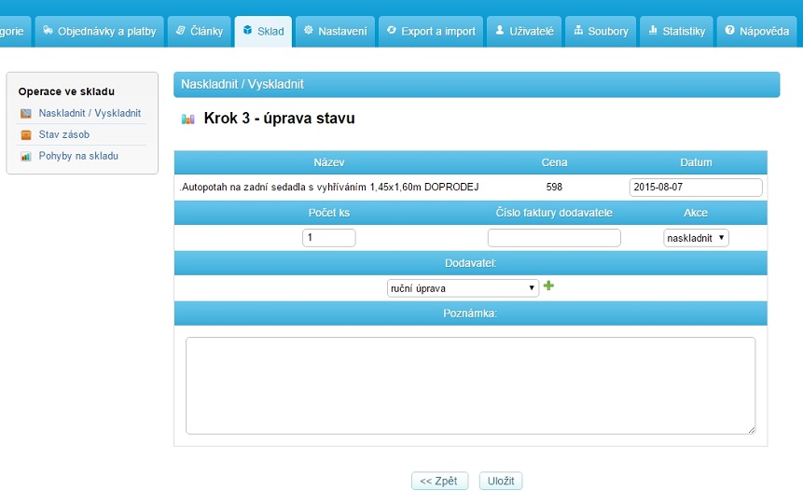Click the Naskladnit / Vyskladnit sidebar icon
Image resolution: width=803 pixels, height=503 pixels.
(26, 113)
